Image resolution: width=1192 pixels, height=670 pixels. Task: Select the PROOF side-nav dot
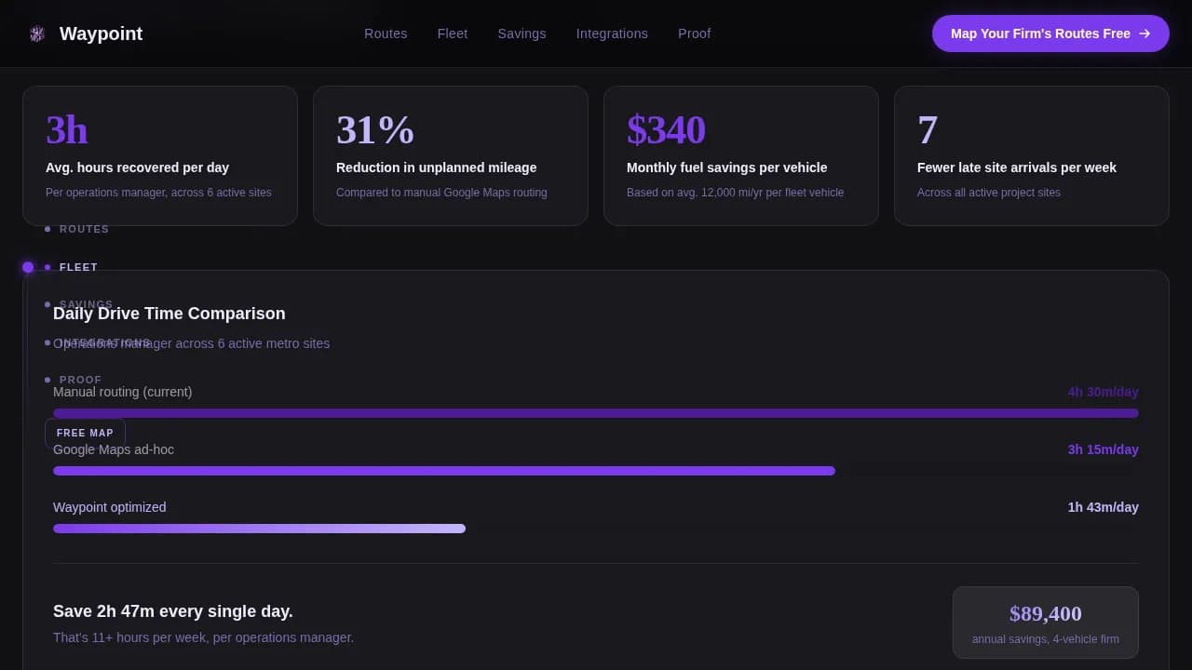point(47,380)
